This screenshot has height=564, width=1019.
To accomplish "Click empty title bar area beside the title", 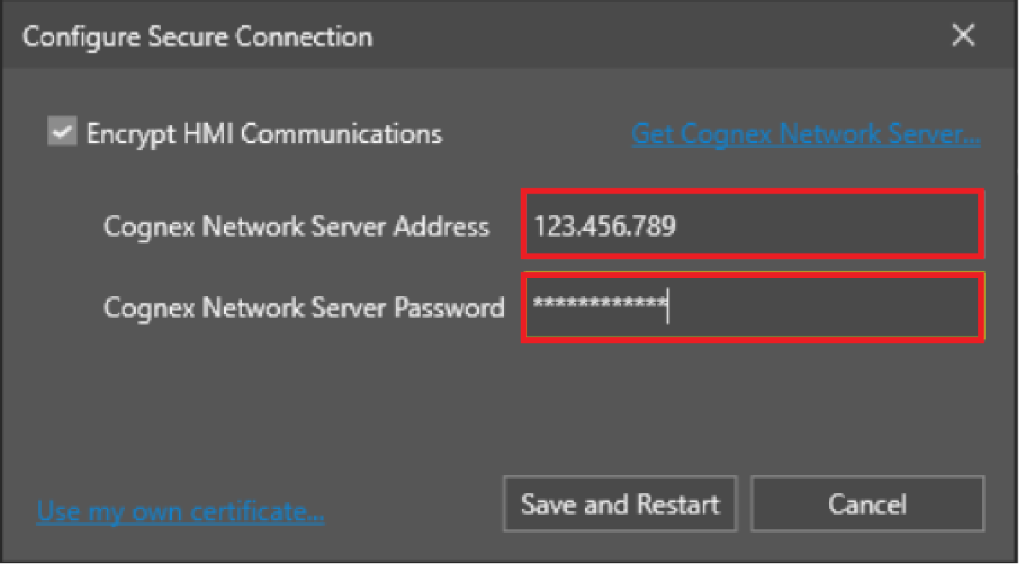I will click(650, 36).
